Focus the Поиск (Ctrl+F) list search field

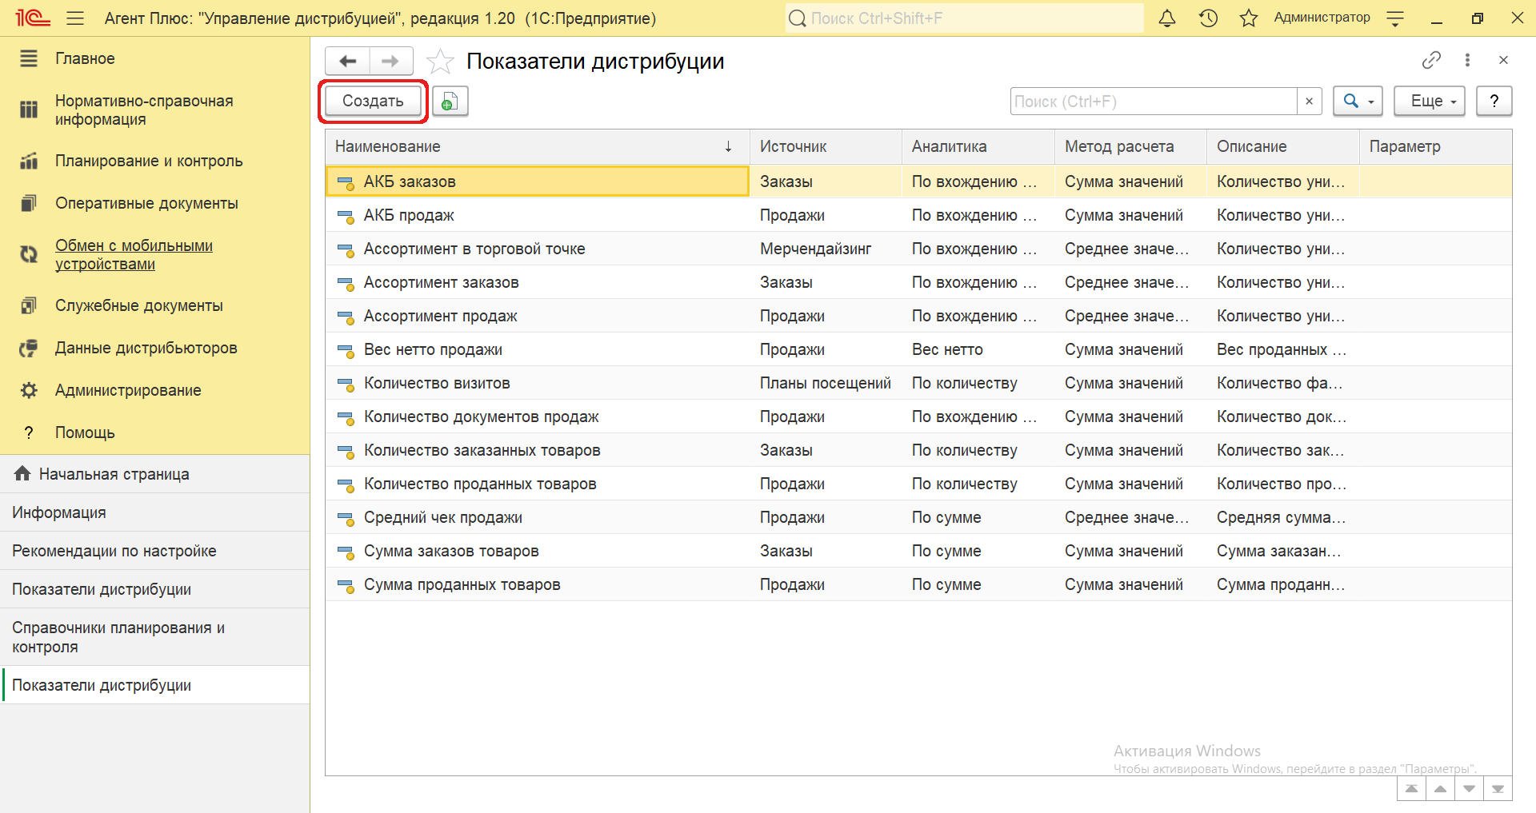coord(1153,102)
